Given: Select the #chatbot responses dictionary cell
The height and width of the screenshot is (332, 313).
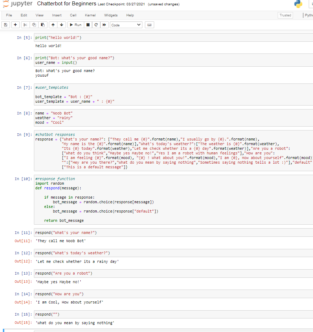Looking at the screenshot, I should [x=173, y=150].
